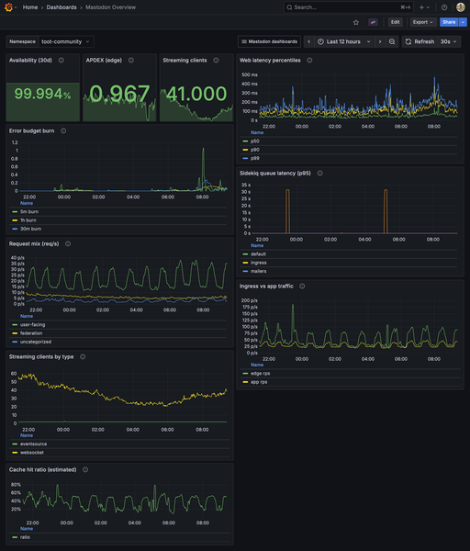Open Web latency percentiles title menu
The height and width of the screenshot is (551, 470).
pyautogui.click(x=270, y=61)
